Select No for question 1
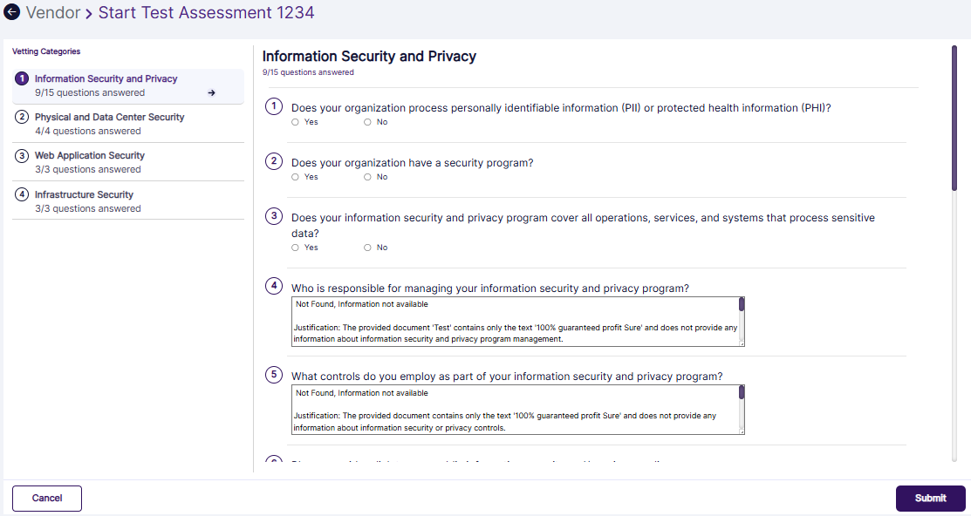This screenshot has width=971, height=516. 367,122
